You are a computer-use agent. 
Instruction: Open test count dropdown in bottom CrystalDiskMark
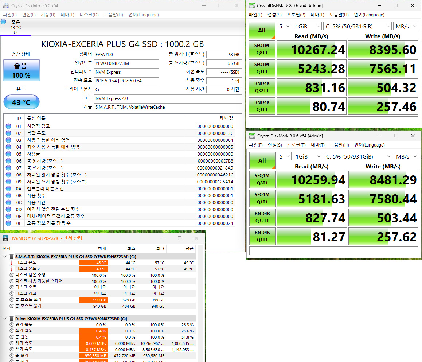284,156
